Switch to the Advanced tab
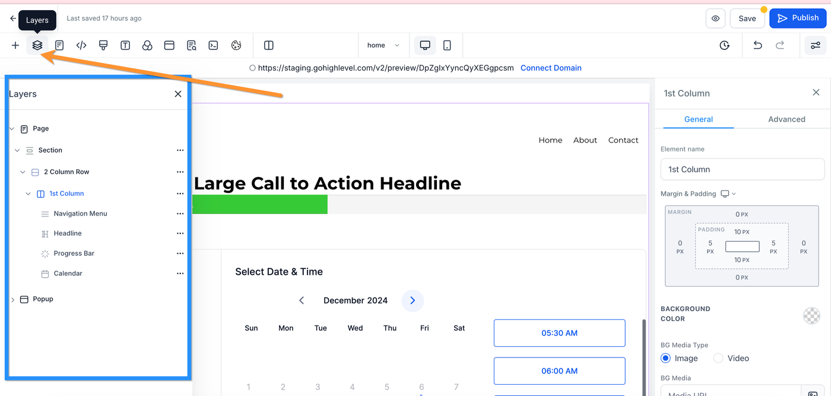Image resolution: width=831 pixels, height=396 pixels. tap(786, 119)
